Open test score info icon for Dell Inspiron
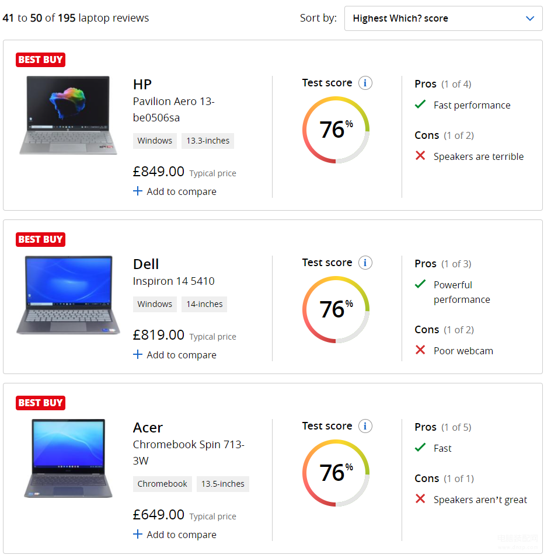544x555 pixels. coord(365,263)
